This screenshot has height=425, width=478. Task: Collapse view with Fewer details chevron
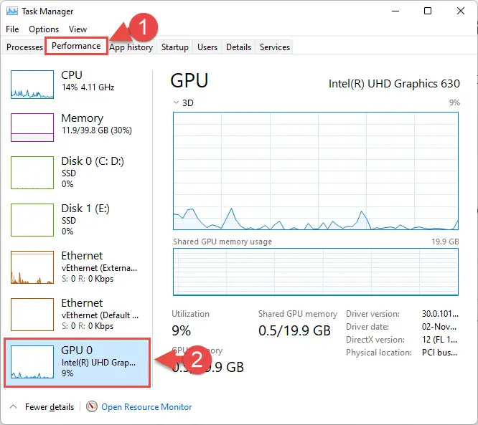[13, 406]
